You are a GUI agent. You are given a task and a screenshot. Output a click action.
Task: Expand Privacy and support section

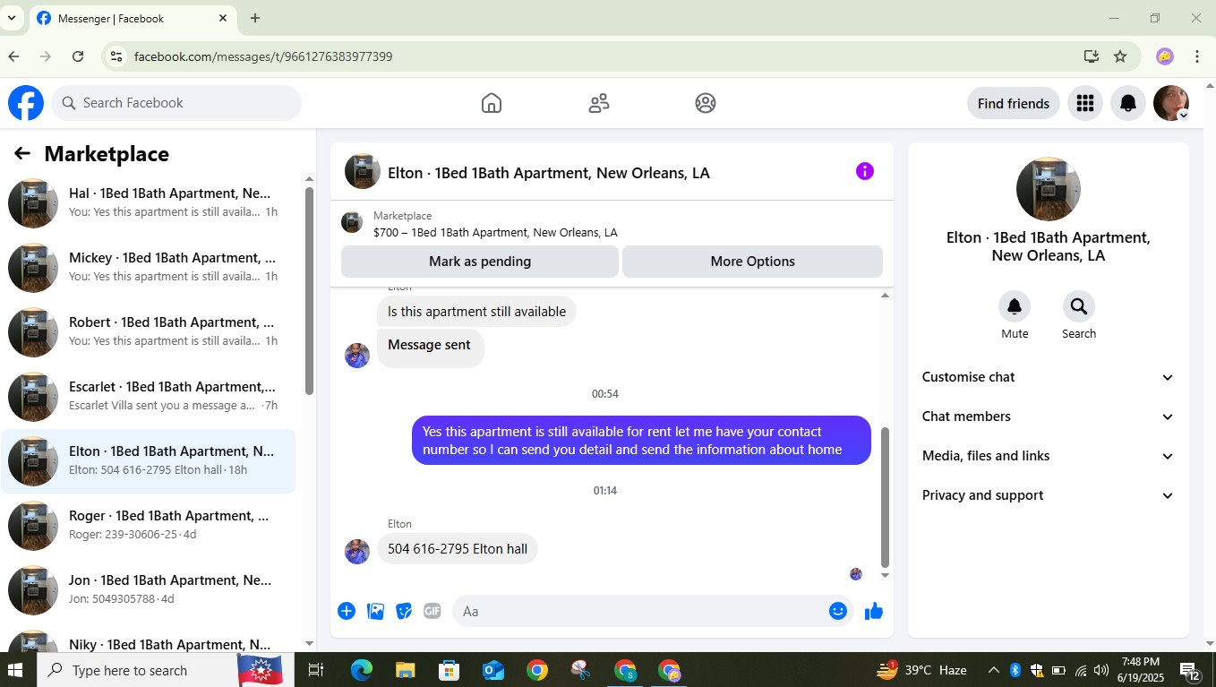click(1049, 495)
